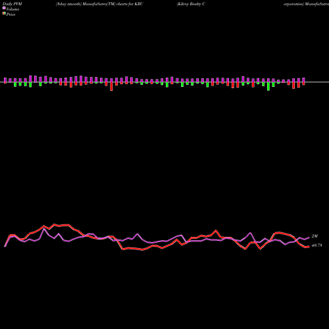Click the '(Kilroy Realty C' chart header text
The height and width of the screenshot is (329, 329).
point(191,4)
